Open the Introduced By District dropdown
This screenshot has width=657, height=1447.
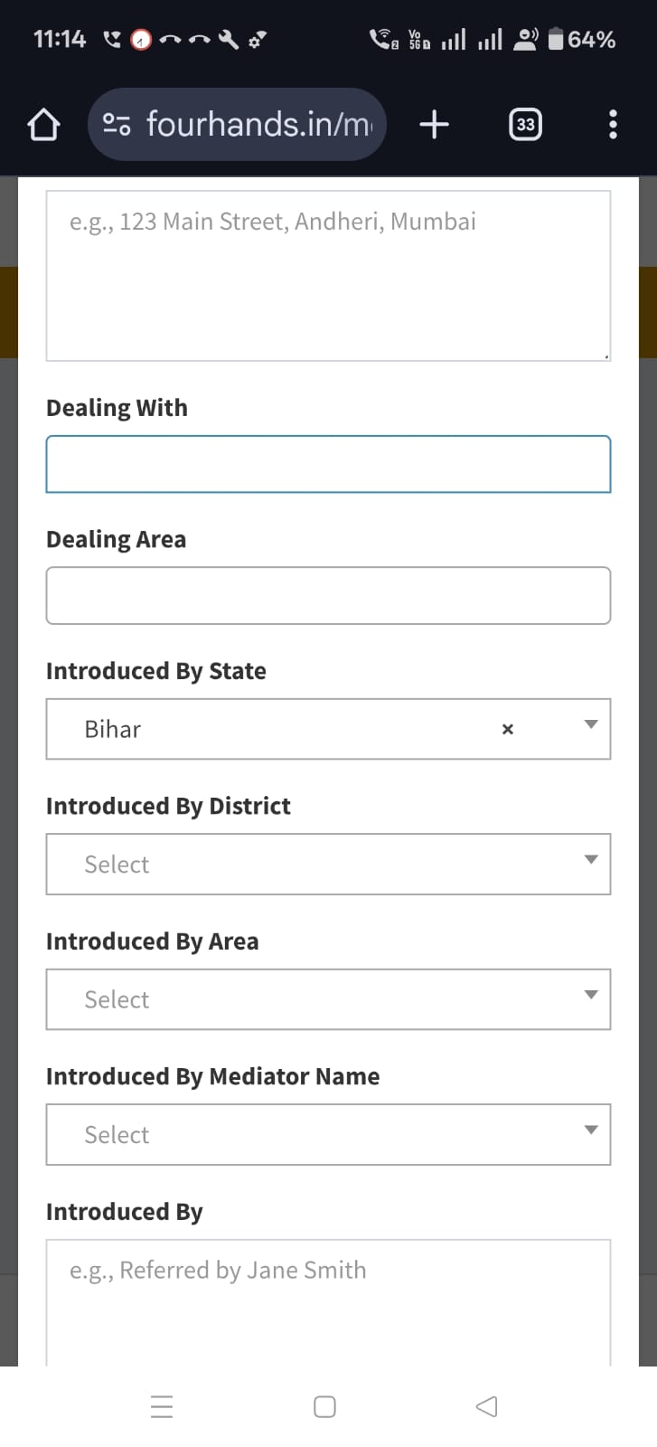tap(328, 864)
